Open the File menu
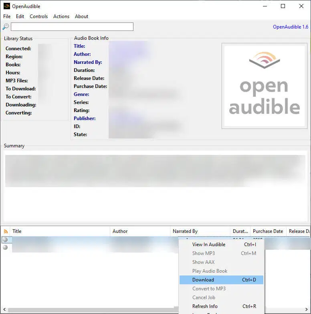The width and height of the screenshot is (311, 314). pyautogui.click(x=7, y=16)
